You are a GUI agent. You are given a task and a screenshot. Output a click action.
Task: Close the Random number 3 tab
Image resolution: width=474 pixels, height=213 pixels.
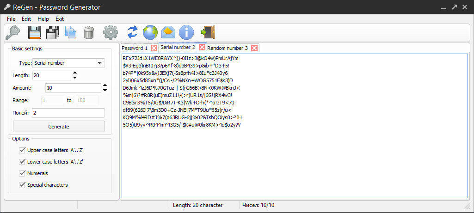pos(254,48)
